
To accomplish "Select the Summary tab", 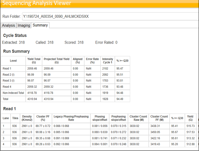I will click(x=40, y=25).
